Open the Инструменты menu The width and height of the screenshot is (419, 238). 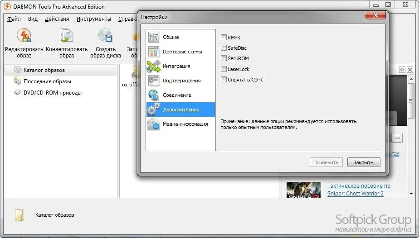click(93, 19)
